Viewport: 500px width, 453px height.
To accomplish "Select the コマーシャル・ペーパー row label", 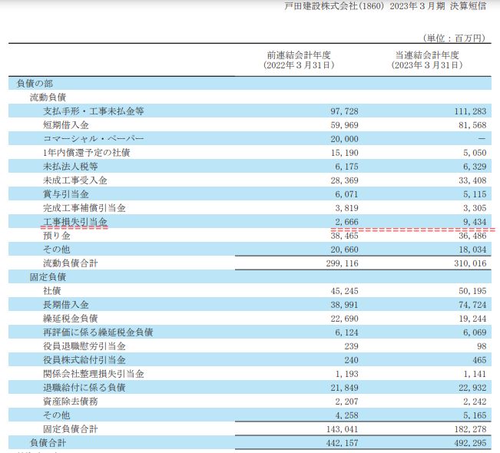I will coord(94,139).
